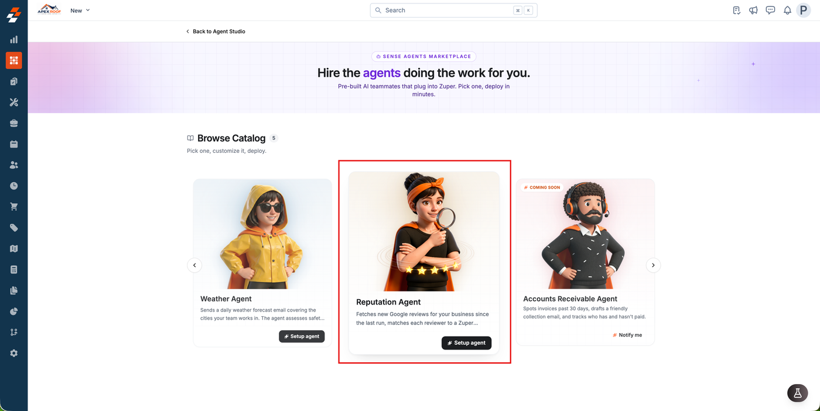Click the Apex Roof company logo
820x411 pixels.
click(x=49, y=10)
